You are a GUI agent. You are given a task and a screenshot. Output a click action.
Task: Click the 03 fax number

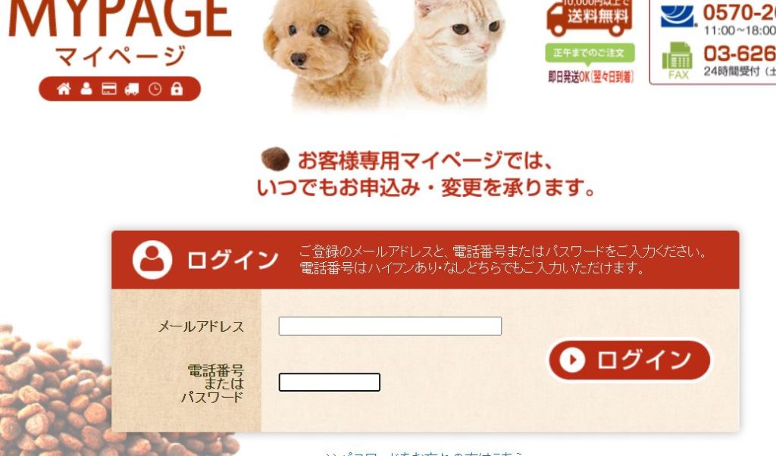tap(739, 54)
